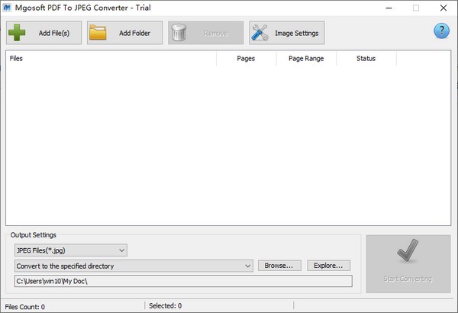
Task: Open the JPEG Files(*.jpg) format dropdown
Action: tap(71, 250)
